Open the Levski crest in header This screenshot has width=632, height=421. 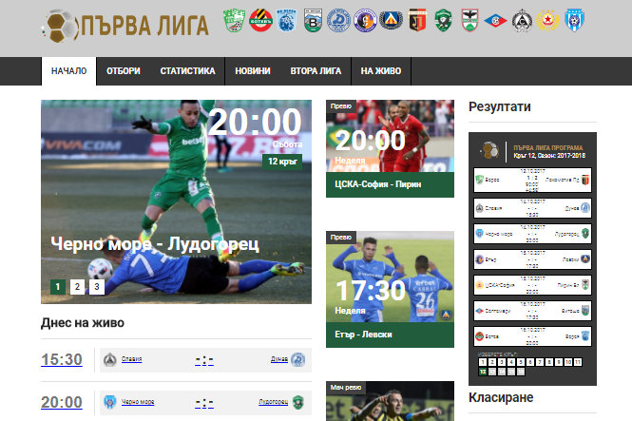[391, 20]
